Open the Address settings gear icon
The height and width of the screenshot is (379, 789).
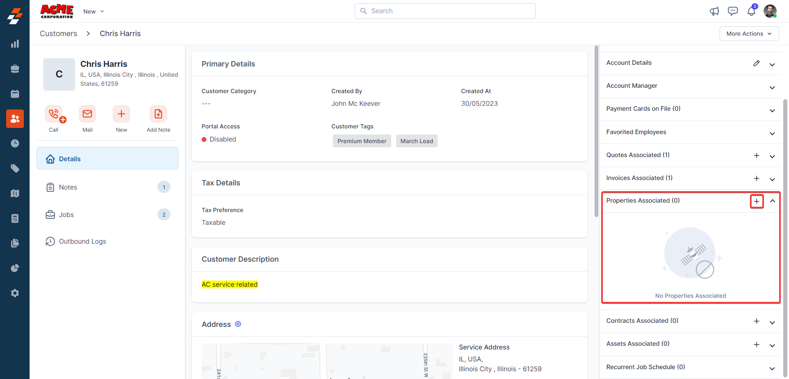click(238, 324)
